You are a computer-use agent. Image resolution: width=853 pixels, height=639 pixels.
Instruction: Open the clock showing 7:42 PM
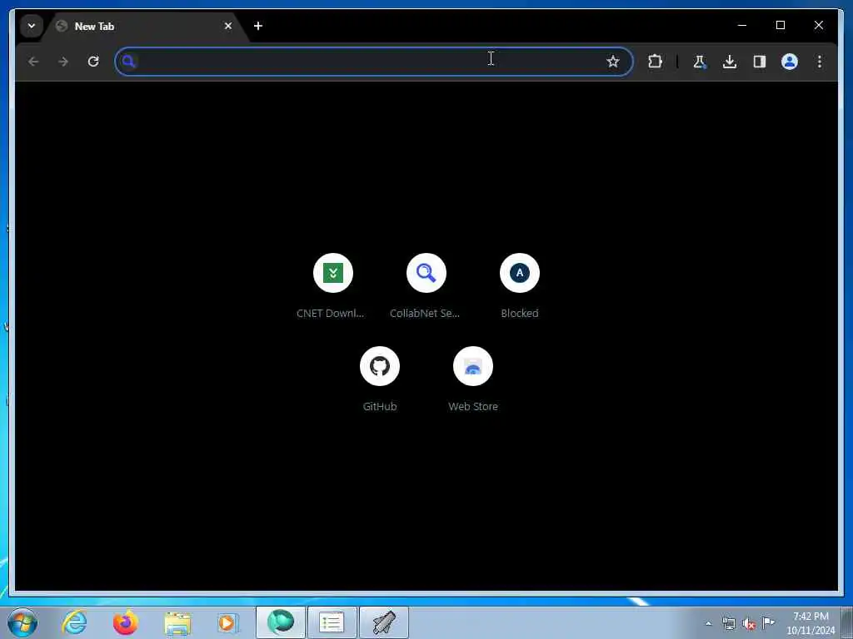(811, 623)
